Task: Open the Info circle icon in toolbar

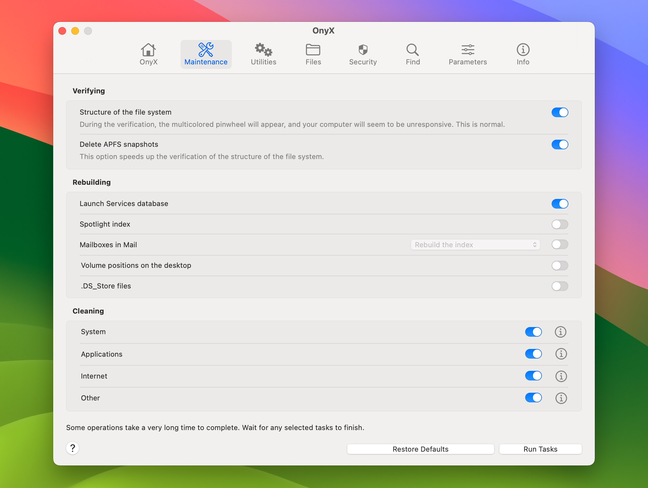Action: 523,50
